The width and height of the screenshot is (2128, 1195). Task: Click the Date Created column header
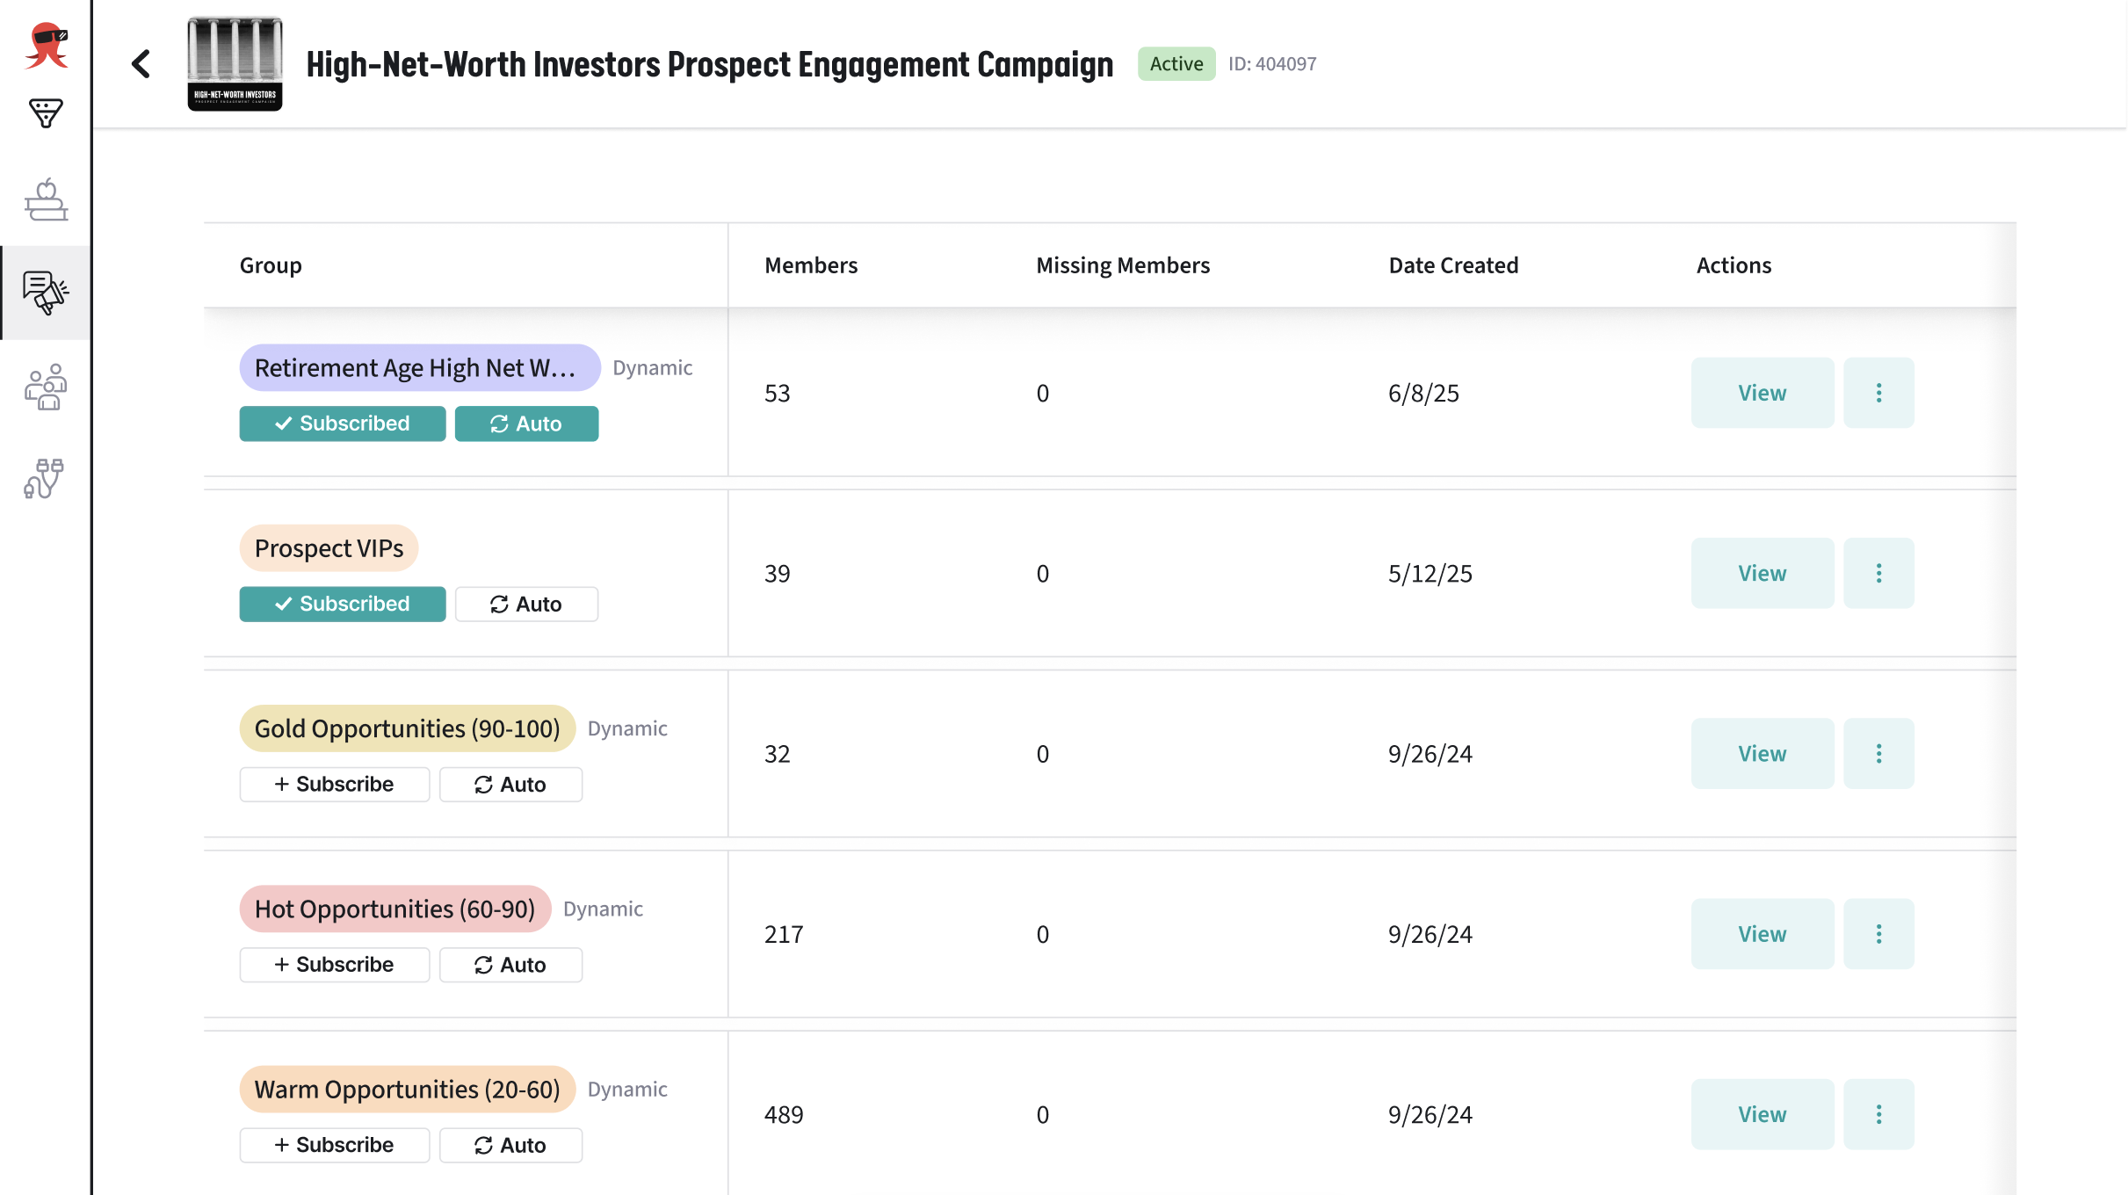point(1453,265)
